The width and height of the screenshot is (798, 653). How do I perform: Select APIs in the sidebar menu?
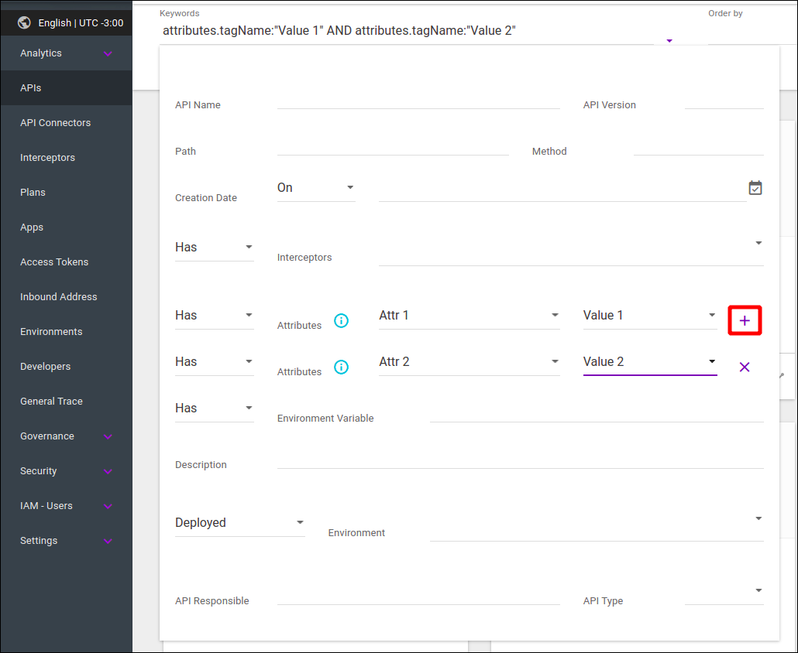point(30,87)
